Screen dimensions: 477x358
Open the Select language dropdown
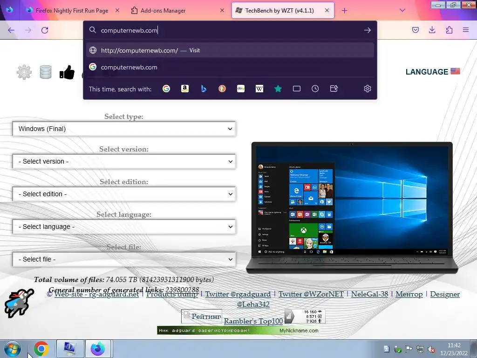click(124, 227)
